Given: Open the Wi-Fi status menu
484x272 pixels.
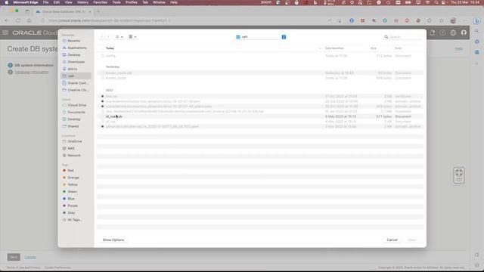Looking at the screenshot, I should [x=427, y=2].
